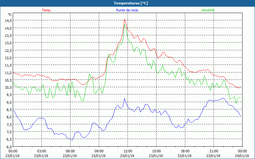Image resolution: width=255 pixels, height=159 pixels.
Task: Click the Temperaturas [°C] chart title
Action: [131, 3]
